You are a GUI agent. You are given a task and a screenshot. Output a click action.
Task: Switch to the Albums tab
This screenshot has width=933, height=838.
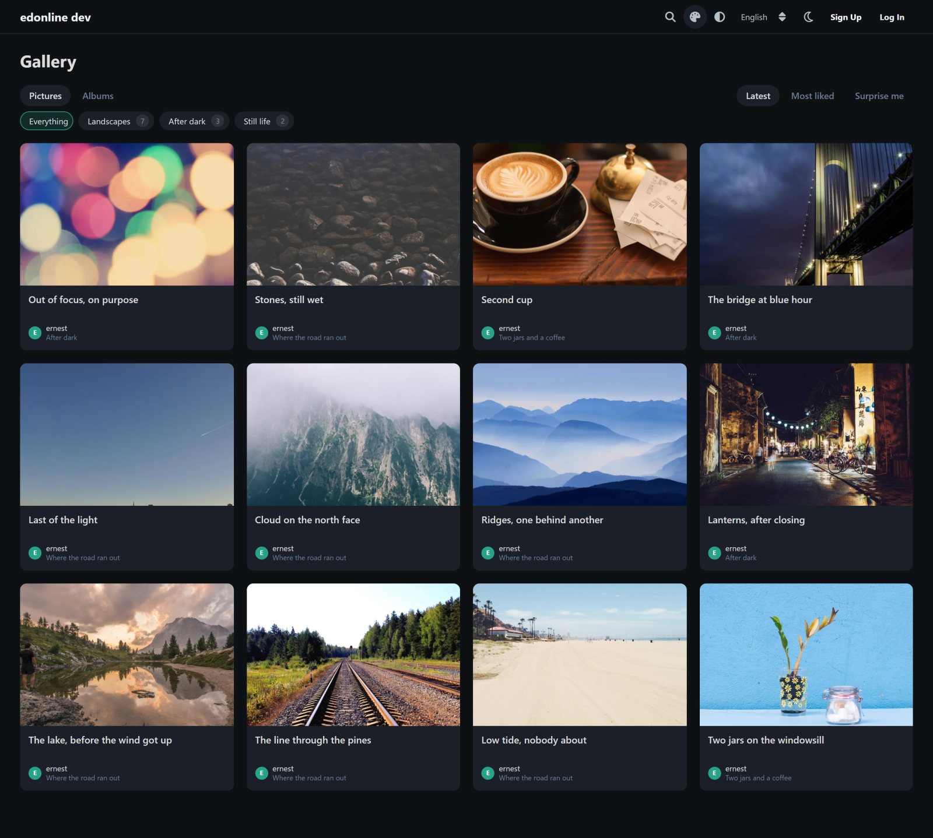98,96
